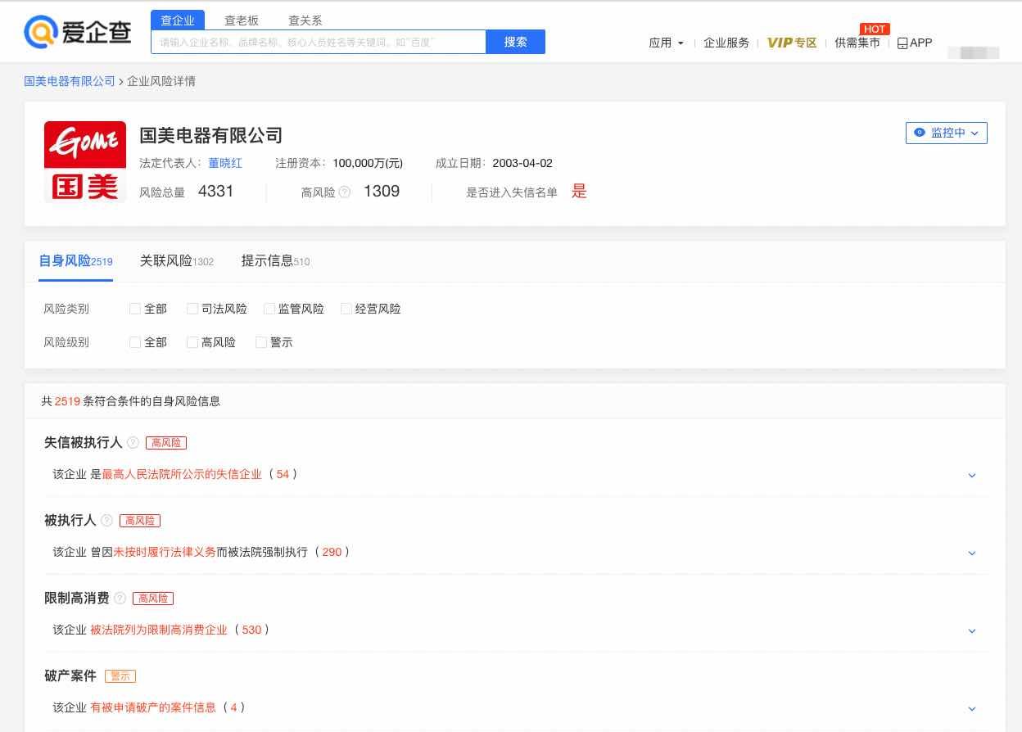This screenshot has width=1022, height=732.
Task: Click 最高人民法院所公示的失信企业 text
Action: 182,475
